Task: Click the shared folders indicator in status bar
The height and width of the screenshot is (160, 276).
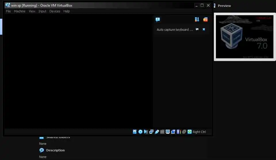Action: pyautogui.click(x=162, y=132)
